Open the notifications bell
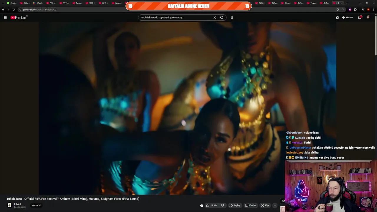The image size is (377, 212). (360, 17)
